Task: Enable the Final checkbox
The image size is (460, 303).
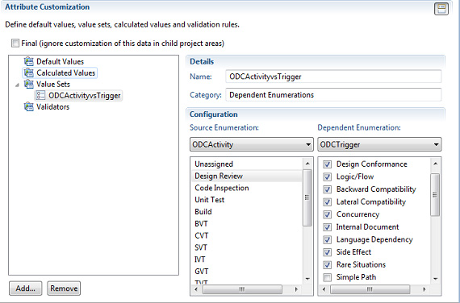Action: [15, 43]
